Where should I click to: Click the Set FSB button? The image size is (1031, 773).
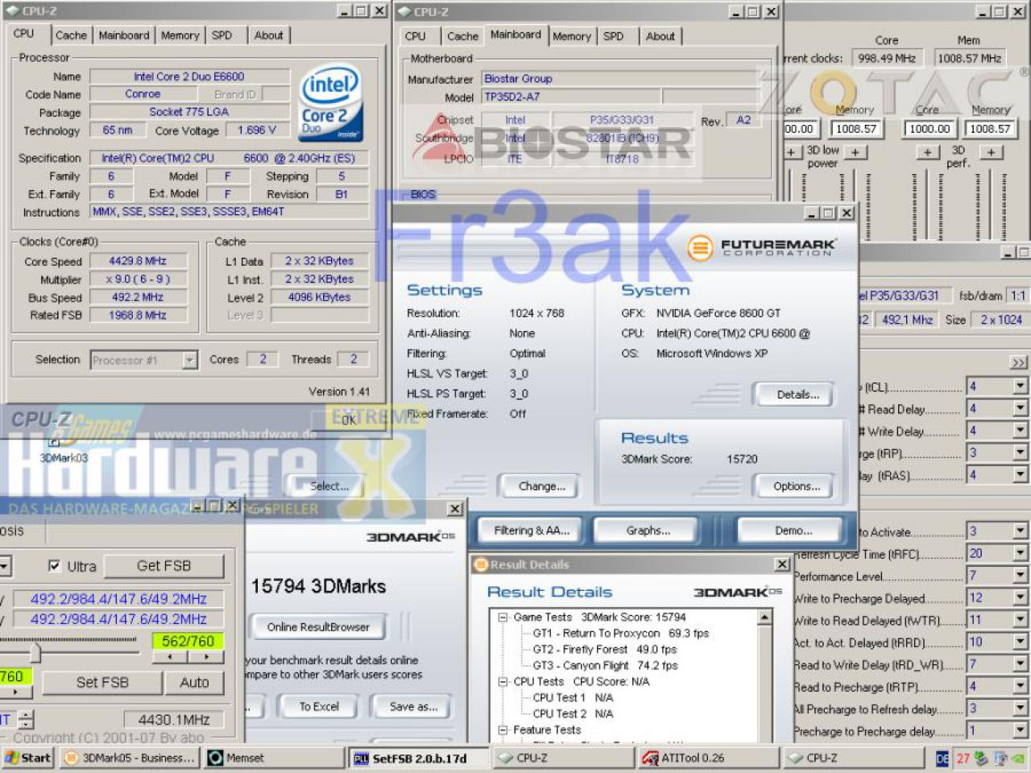(x=102, y=682)
